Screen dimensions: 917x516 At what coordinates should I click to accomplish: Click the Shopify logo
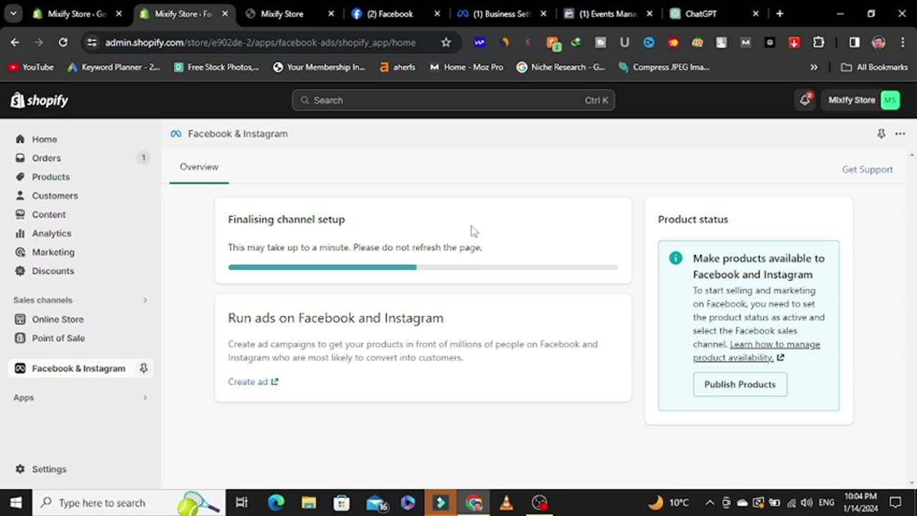39,100
